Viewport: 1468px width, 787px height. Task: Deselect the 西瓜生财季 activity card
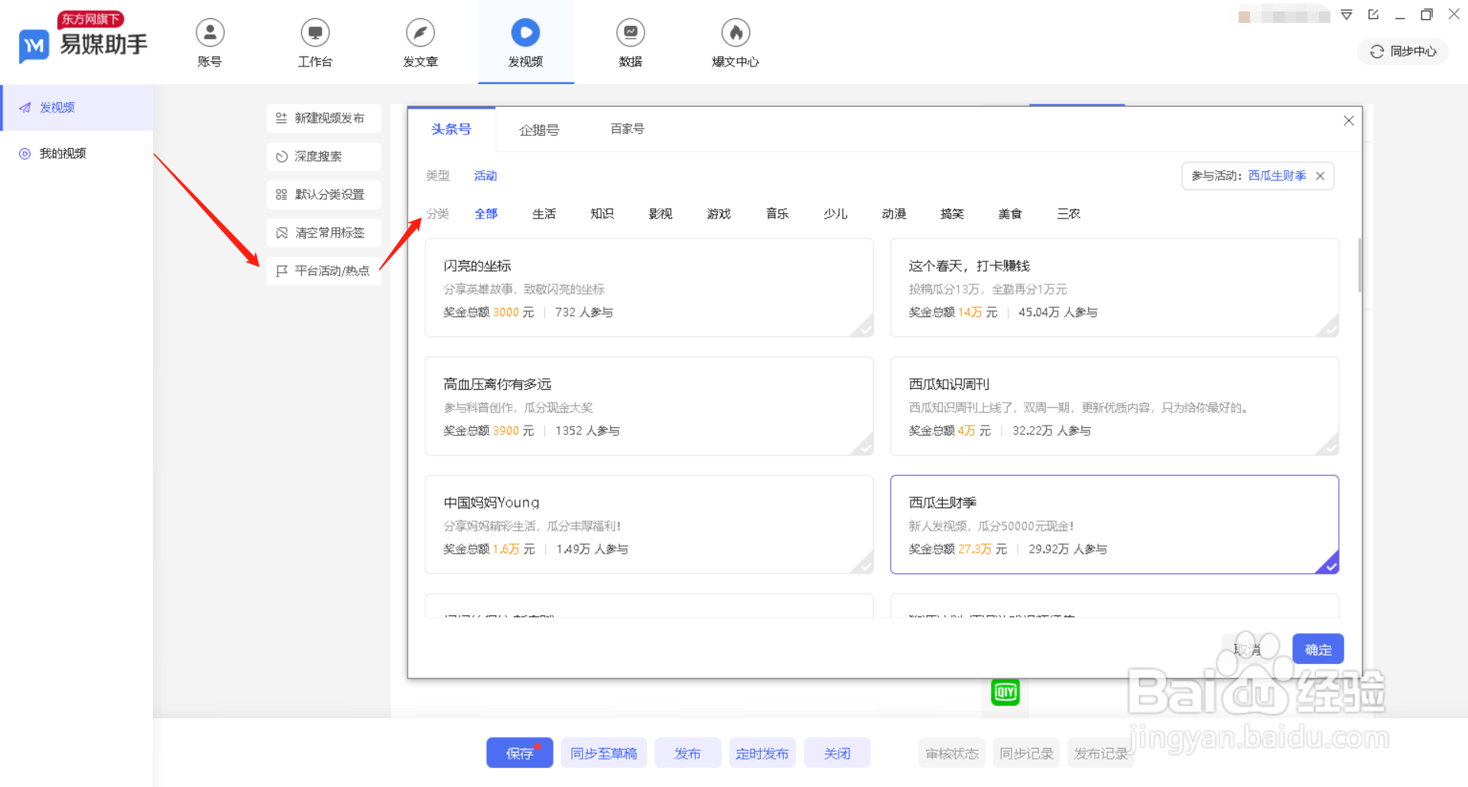(1114, 525)
